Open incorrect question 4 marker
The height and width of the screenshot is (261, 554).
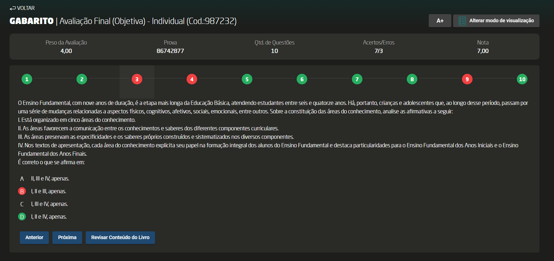pos(192,79)
